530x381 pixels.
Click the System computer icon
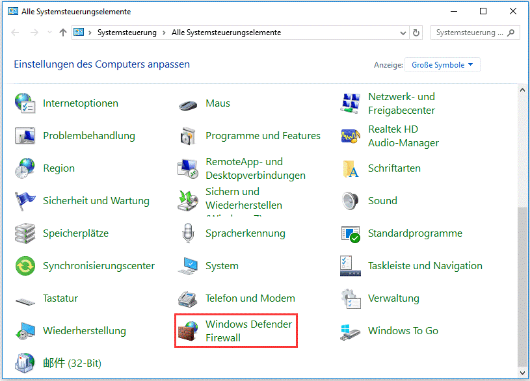point(188,266)
